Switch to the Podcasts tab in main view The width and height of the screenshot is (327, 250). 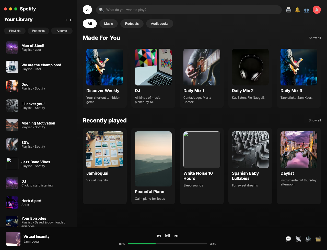point(132,24)
